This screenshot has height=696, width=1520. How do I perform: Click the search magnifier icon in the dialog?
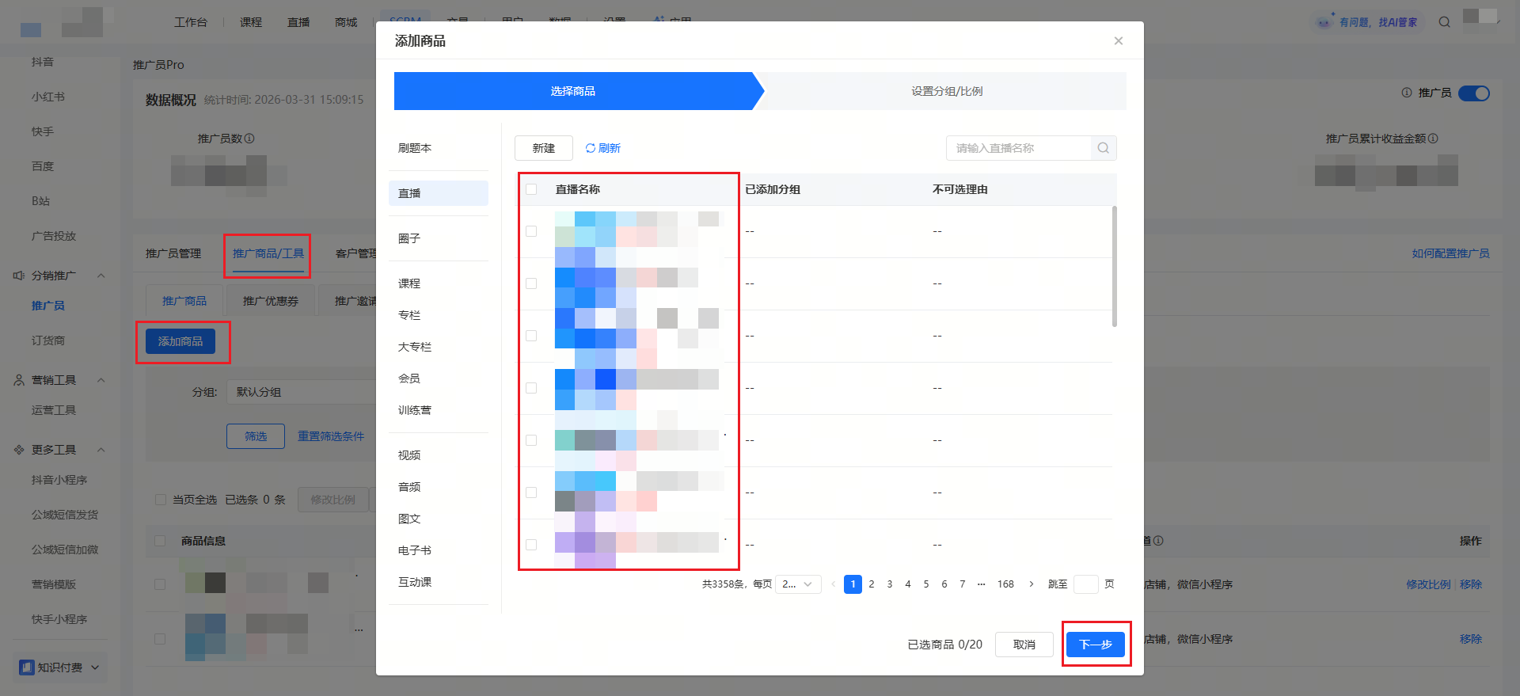(1103, 148)
